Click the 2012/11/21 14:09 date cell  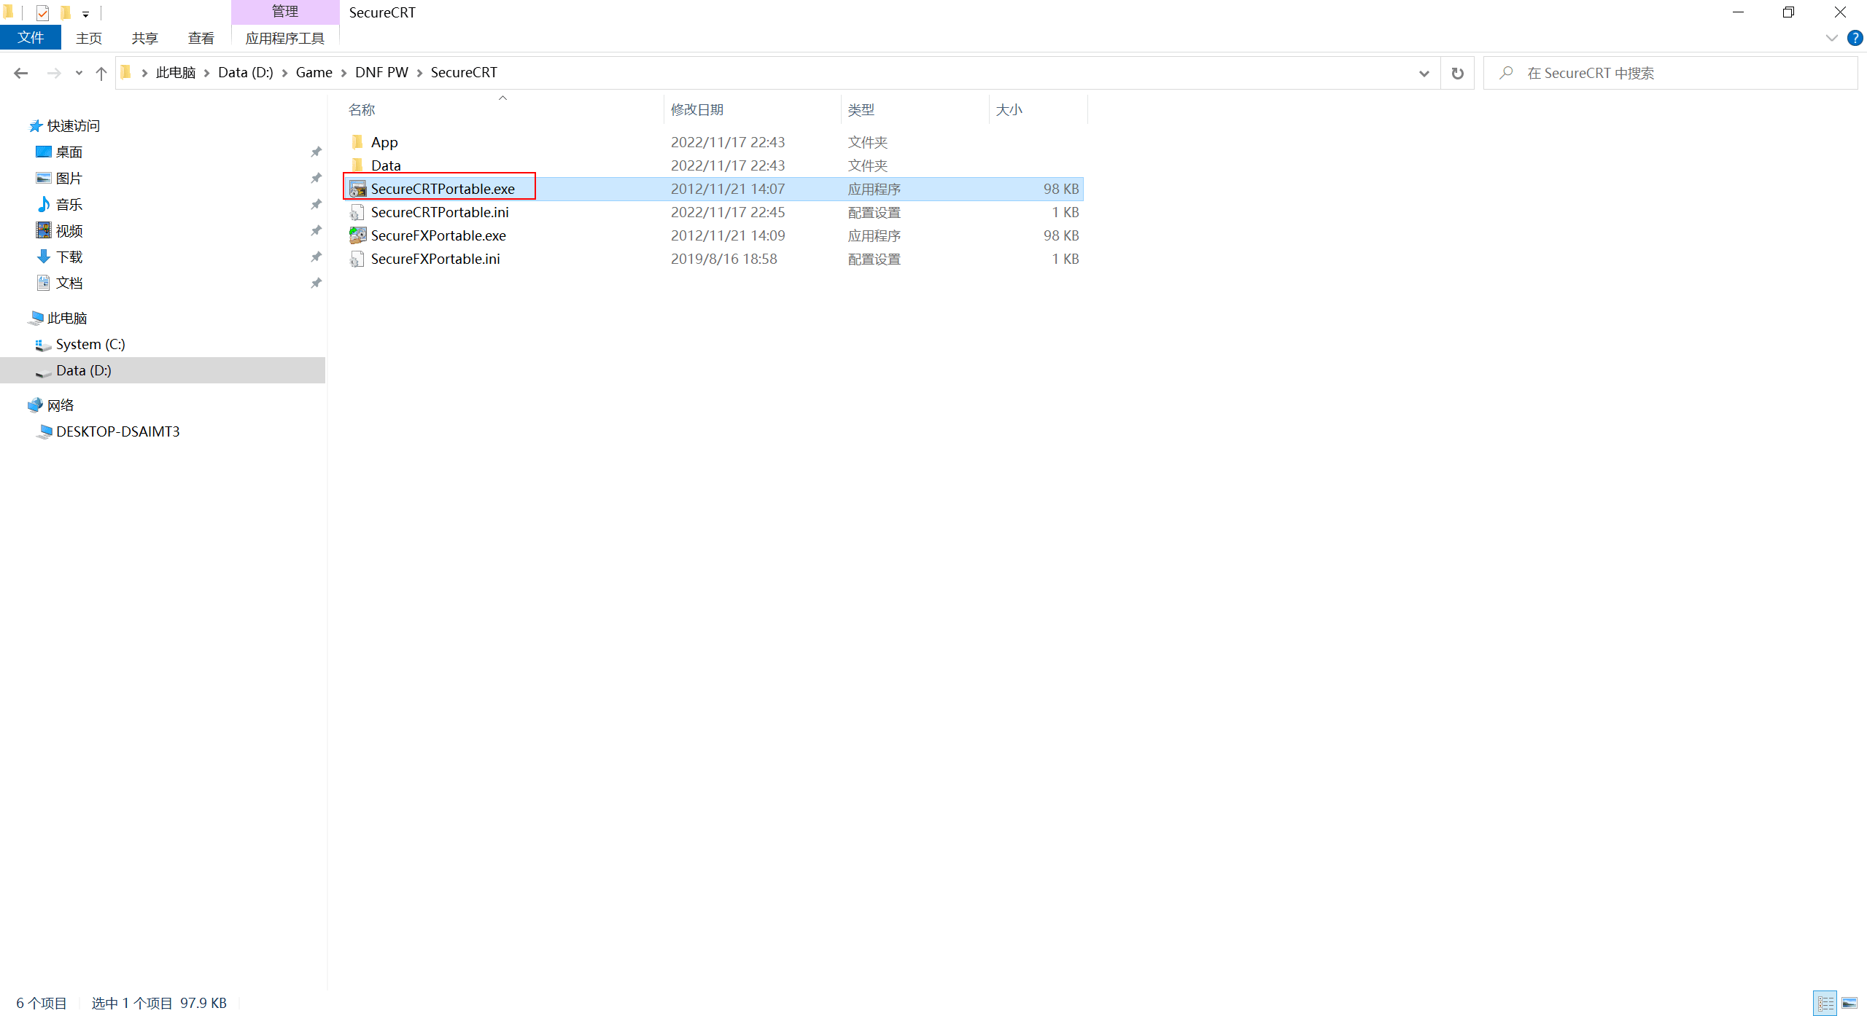(728, 235)
